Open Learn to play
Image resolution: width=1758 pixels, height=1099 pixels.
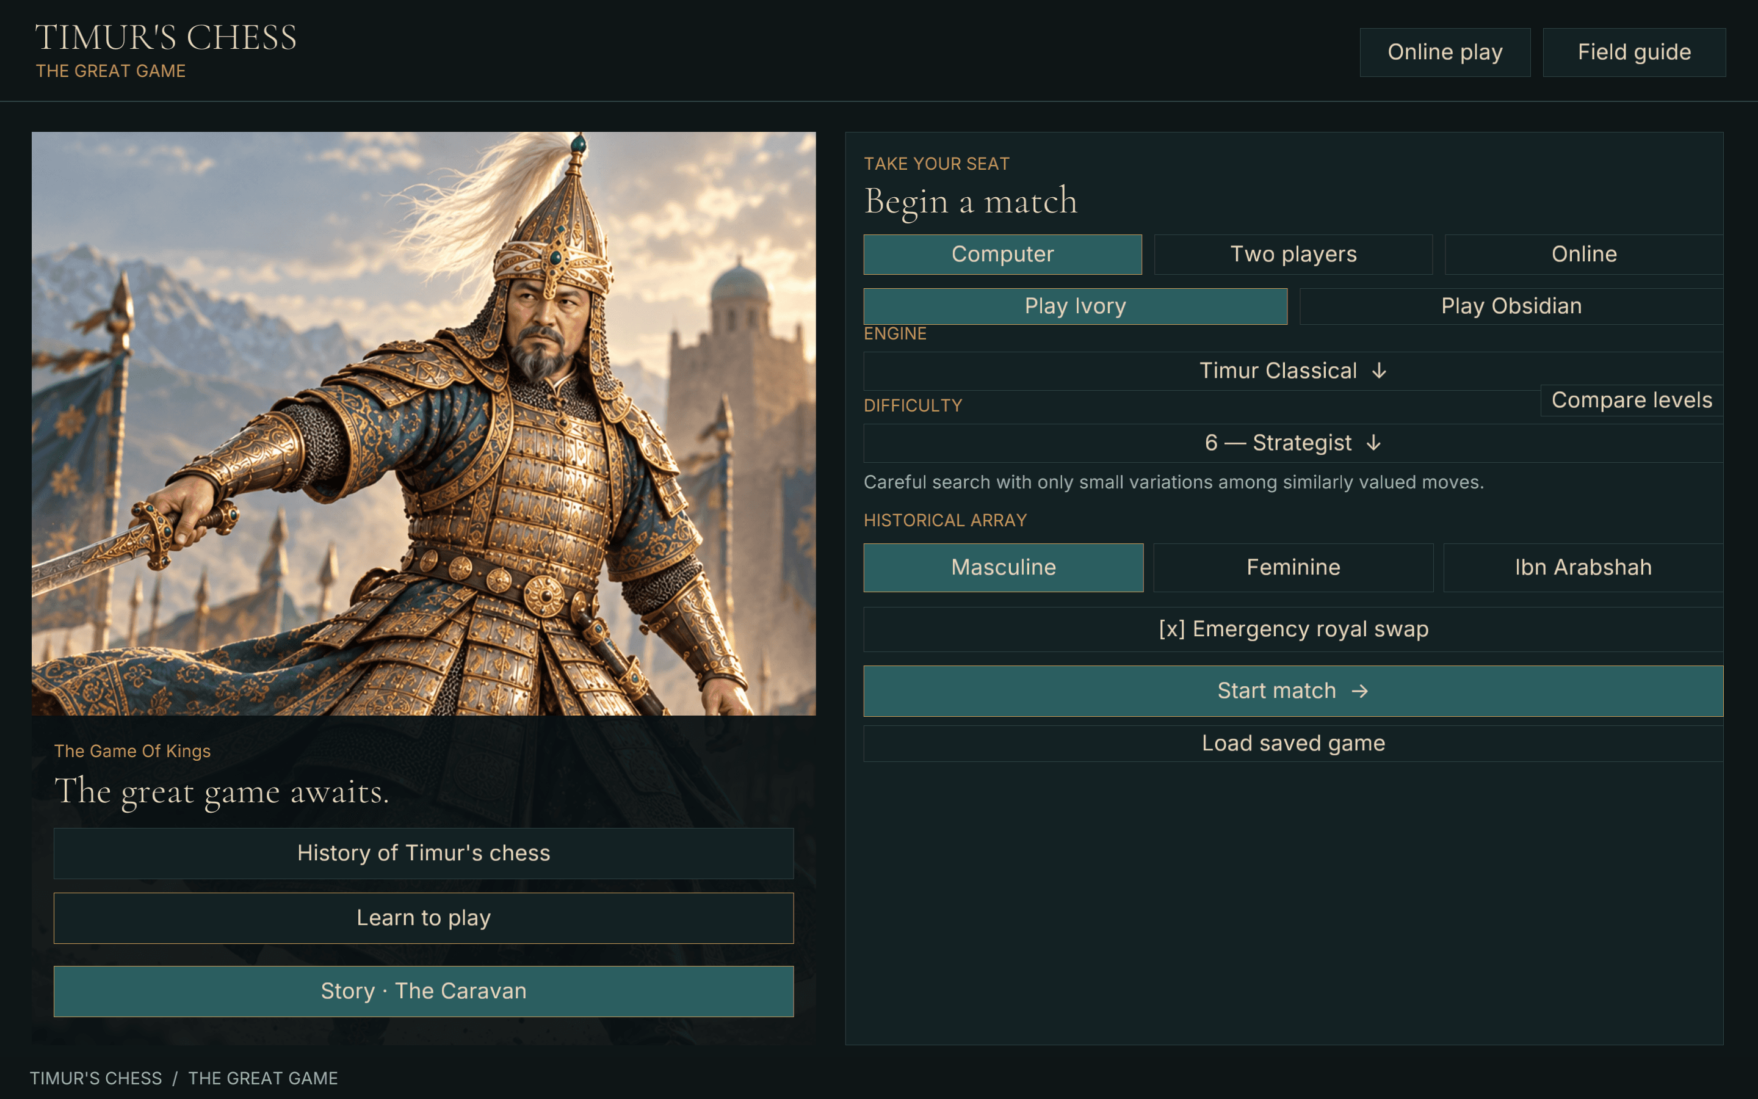424,918
